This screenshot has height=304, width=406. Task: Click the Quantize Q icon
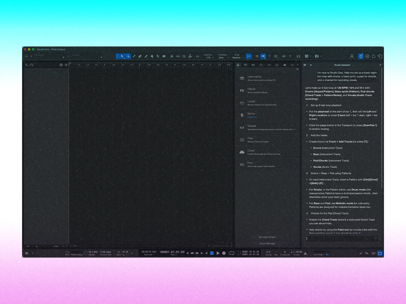tap(184, 56)
